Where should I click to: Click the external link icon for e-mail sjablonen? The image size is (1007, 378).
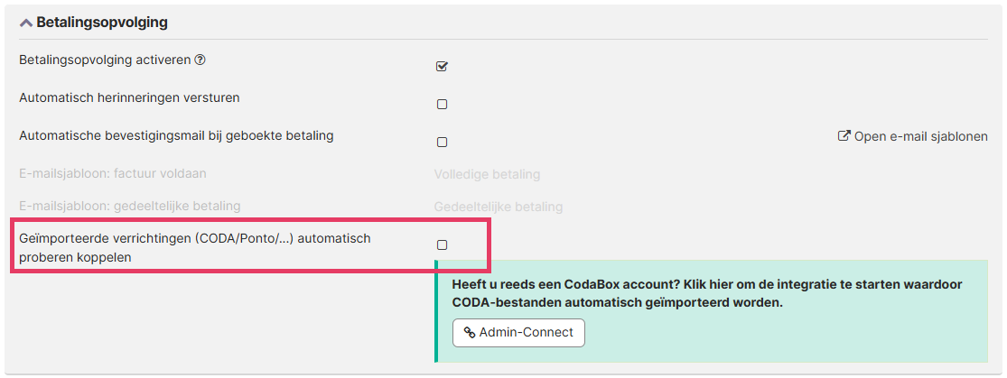(844, 136)
